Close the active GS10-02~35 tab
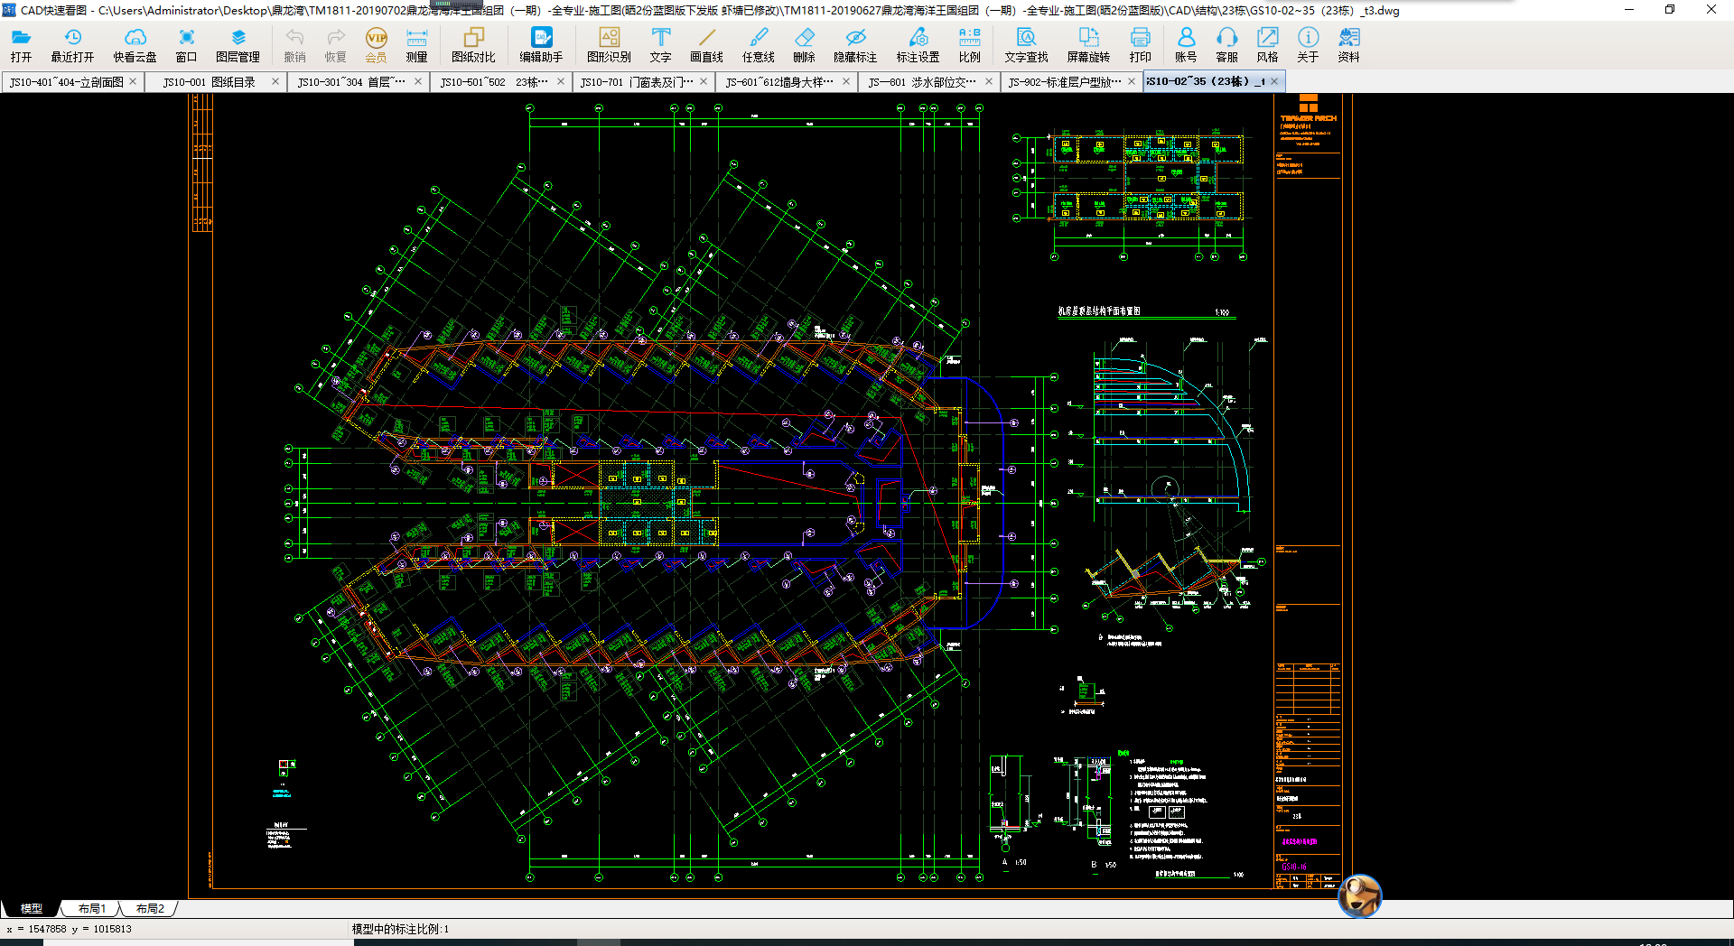Viewport: 1734px width, 946px height. pyautogui.click(x=1274, y=81)
